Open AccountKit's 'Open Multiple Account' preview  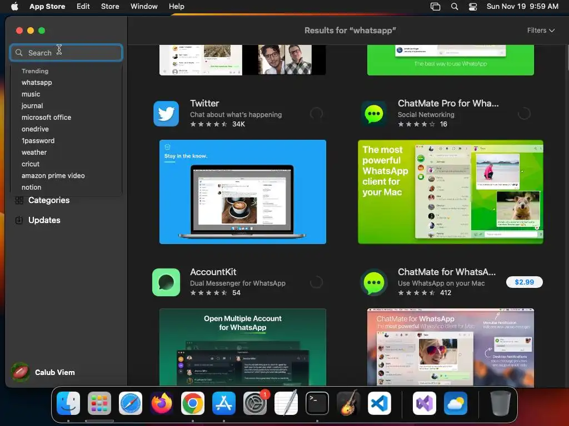pos(242,347)
